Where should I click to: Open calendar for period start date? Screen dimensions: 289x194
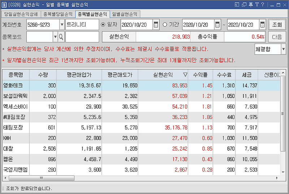tap(217, 25)
